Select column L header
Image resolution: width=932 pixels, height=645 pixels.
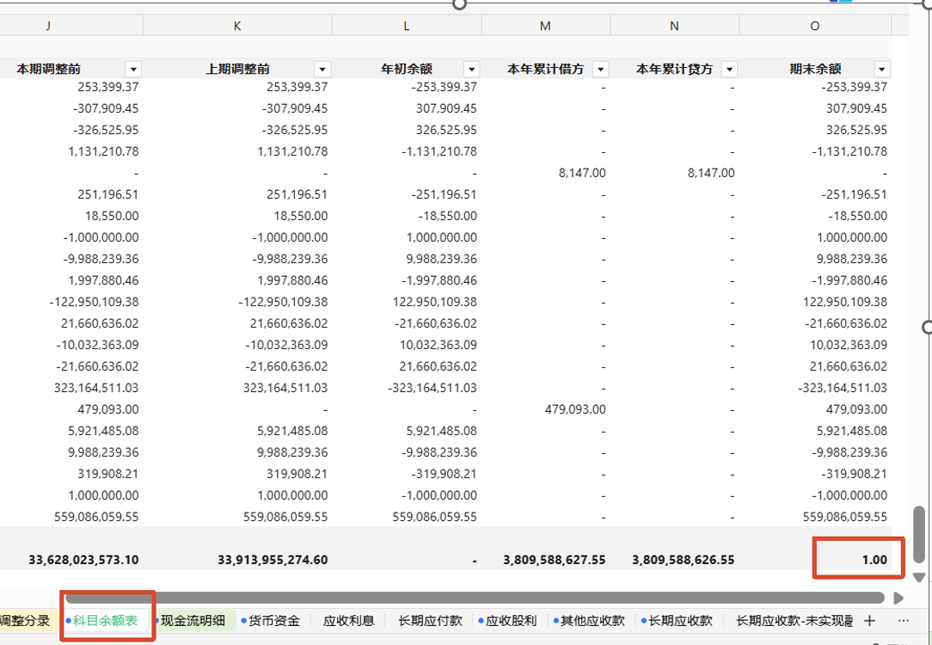tap(407, 26)
